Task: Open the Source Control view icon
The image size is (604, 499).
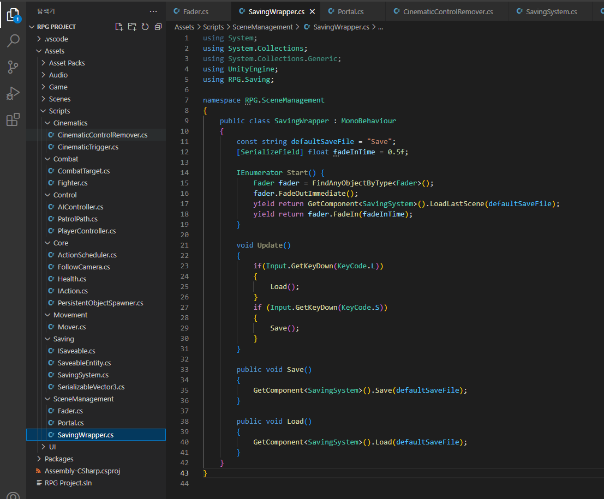Action: pos(13,67)
